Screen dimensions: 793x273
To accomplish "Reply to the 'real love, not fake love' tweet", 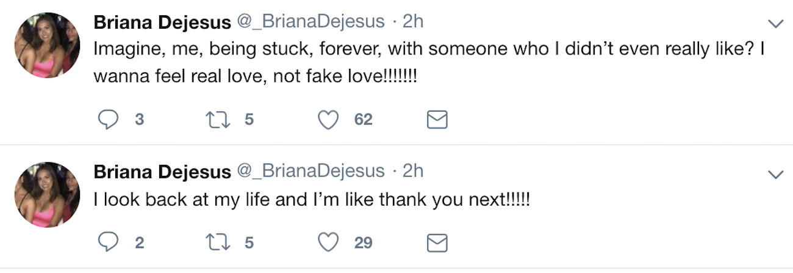I will coord(109,120).
